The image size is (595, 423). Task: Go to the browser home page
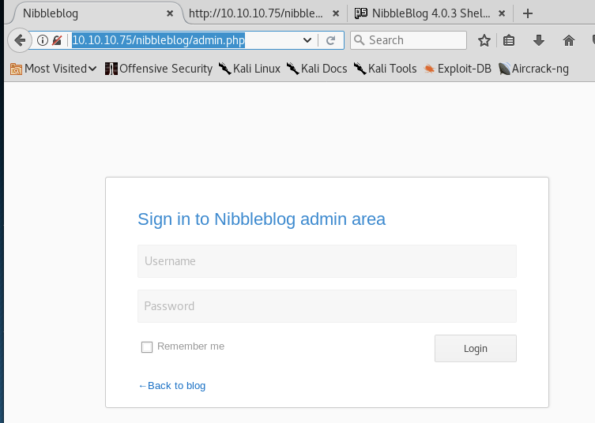(568, 40)
